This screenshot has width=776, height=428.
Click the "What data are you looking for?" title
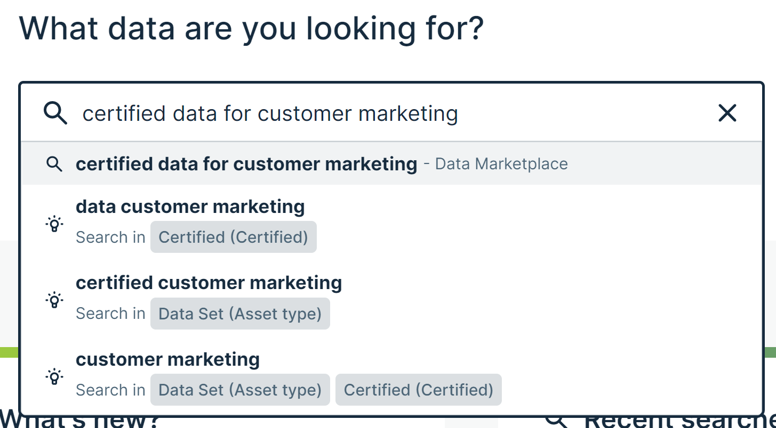click(x=251, y=28)
